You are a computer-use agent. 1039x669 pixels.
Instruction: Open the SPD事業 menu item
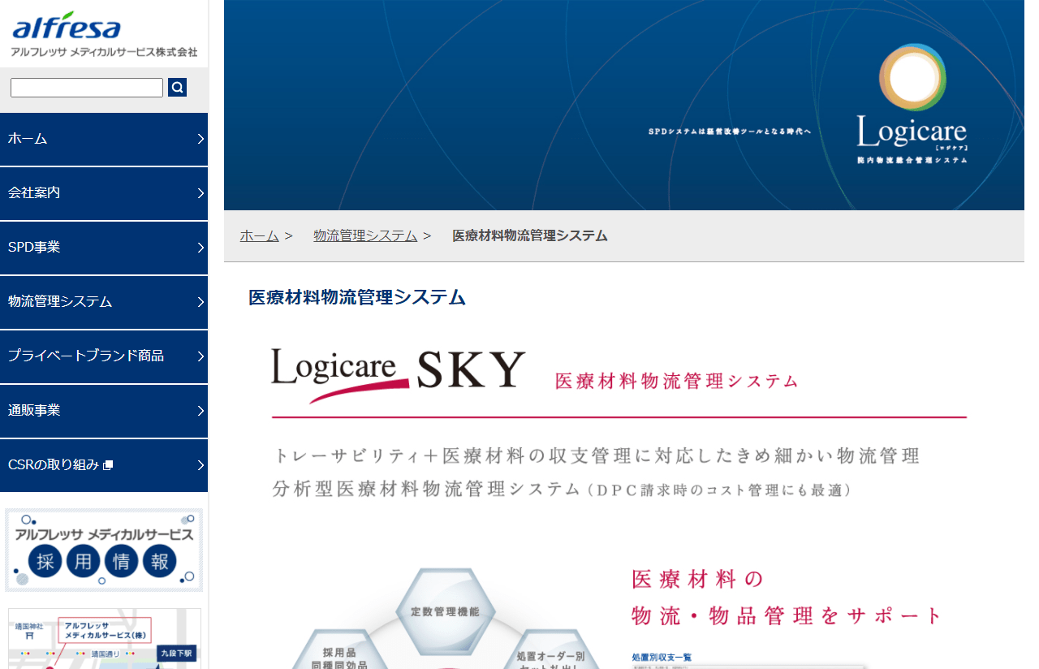(x=104, y=248)
